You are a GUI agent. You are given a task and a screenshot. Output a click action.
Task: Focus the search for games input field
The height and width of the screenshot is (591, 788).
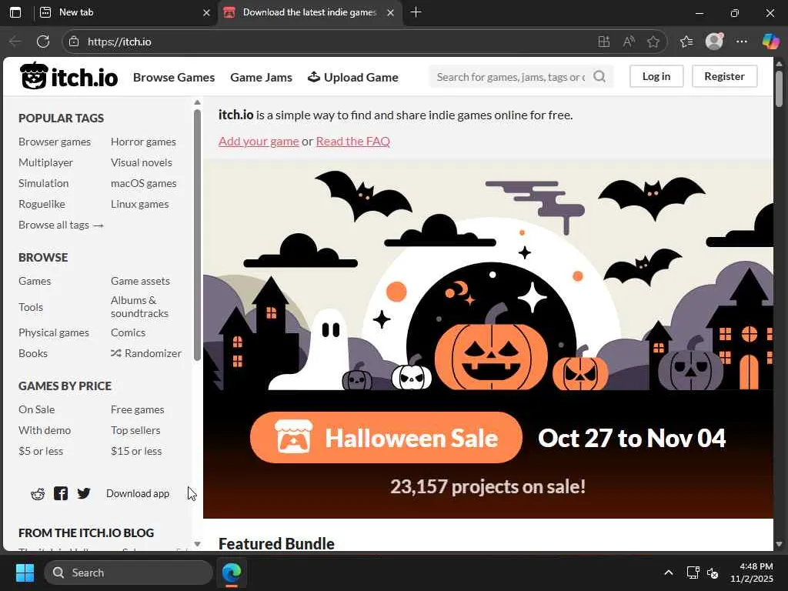511,77
